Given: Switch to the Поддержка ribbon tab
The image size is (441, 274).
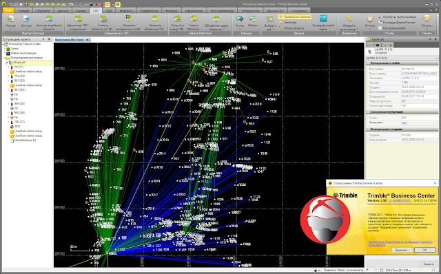Looking at the screenshot, I should [x=299, y=11].
